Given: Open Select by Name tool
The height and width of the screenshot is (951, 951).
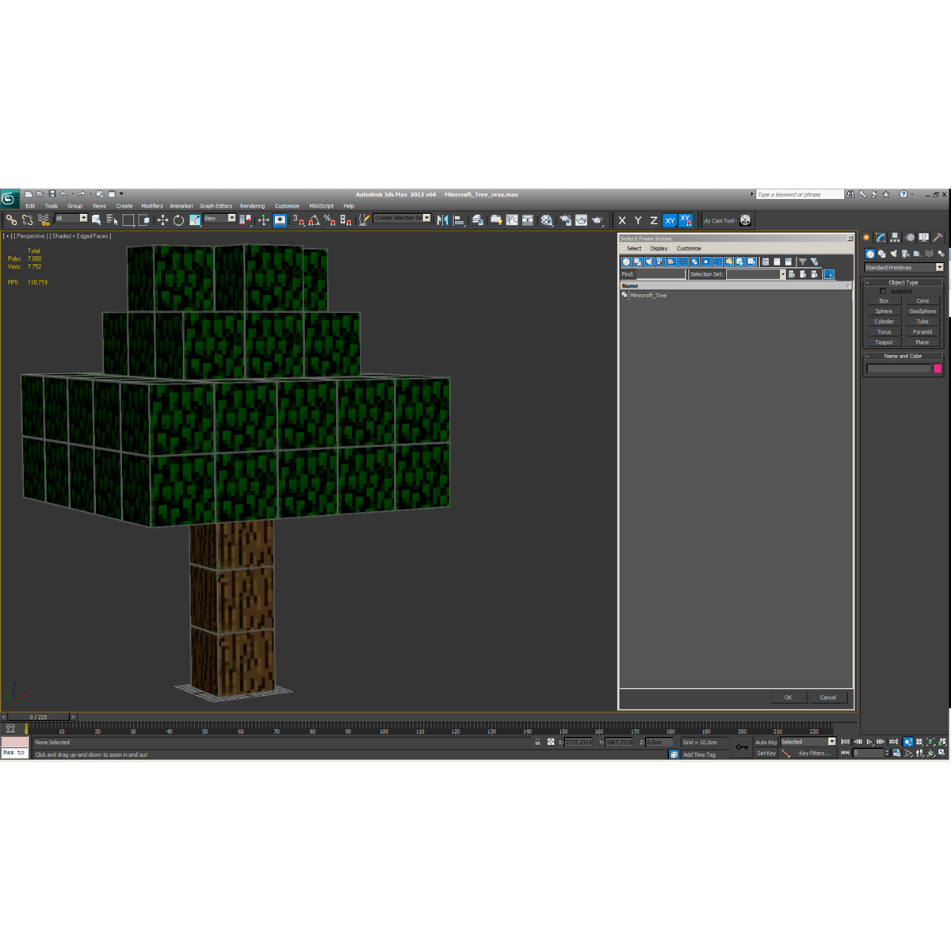Looking at the screenshot, I should (x=112, y=220).
